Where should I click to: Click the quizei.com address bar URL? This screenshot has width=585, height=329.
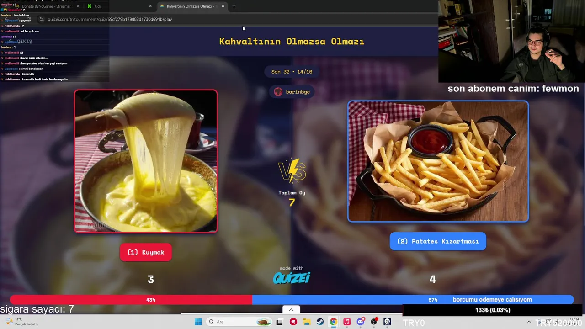pos(110,19)
